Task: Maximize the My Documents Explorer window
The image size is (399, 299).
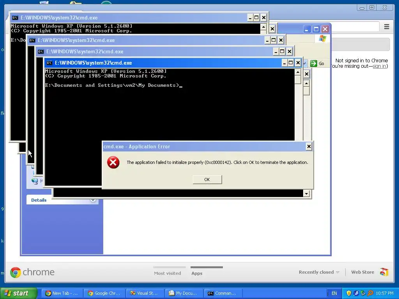Action: pyautogui.click(x=316, y=29)
